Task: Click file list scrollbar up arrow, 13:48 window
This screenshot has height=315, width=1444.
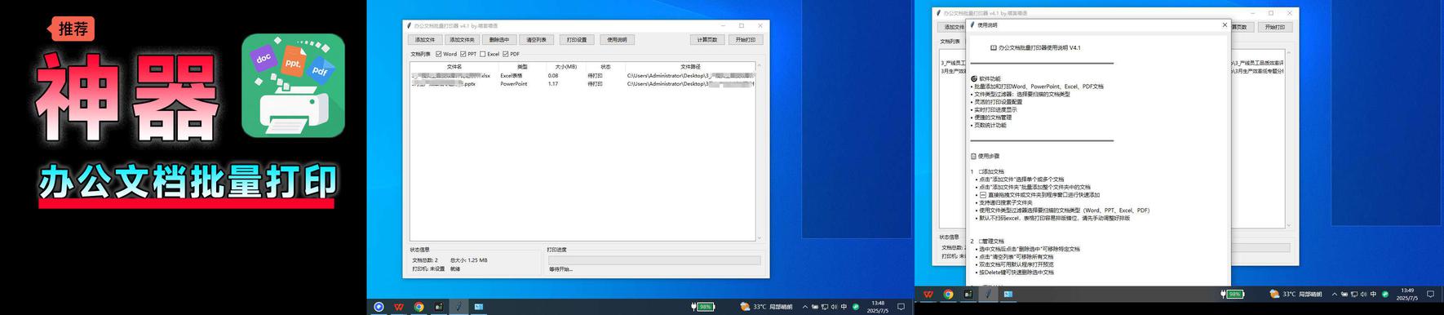Action: click(759, 65)
